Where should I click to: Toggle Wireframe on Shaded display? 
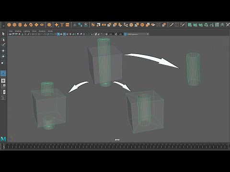(x=64, y=34)
